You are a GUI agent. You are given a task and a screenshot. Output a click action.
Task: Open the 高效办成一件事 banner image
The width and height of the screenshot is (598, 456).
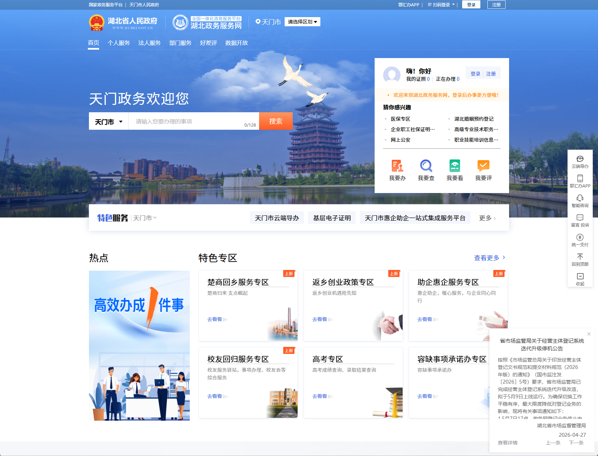click(139, 345)
